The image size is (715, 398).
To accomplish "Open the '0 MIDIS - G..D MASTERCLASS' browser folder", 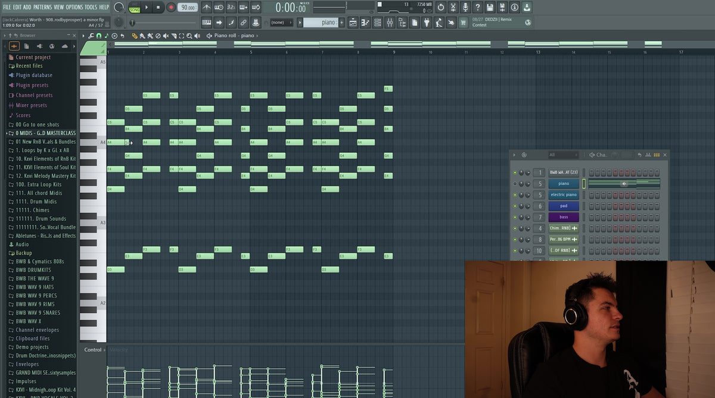I will coord(45,133).
